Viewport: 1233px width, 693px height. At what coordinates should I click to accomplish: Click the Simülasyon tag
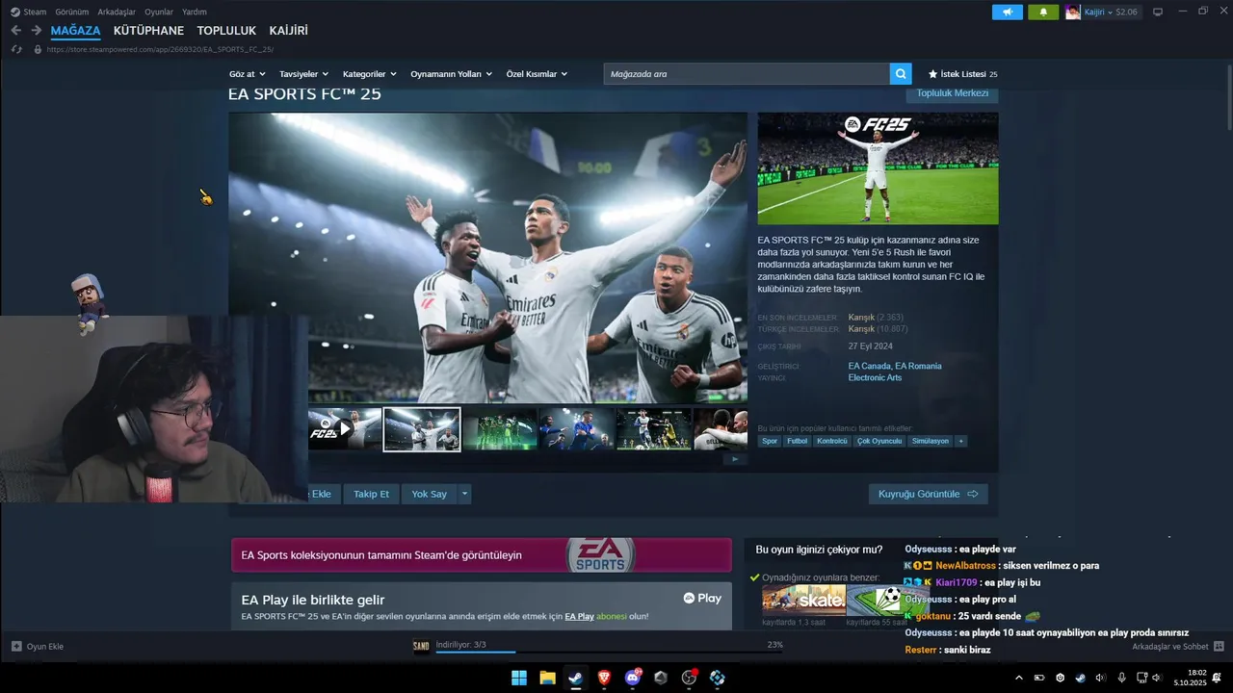tap(931, 441)
